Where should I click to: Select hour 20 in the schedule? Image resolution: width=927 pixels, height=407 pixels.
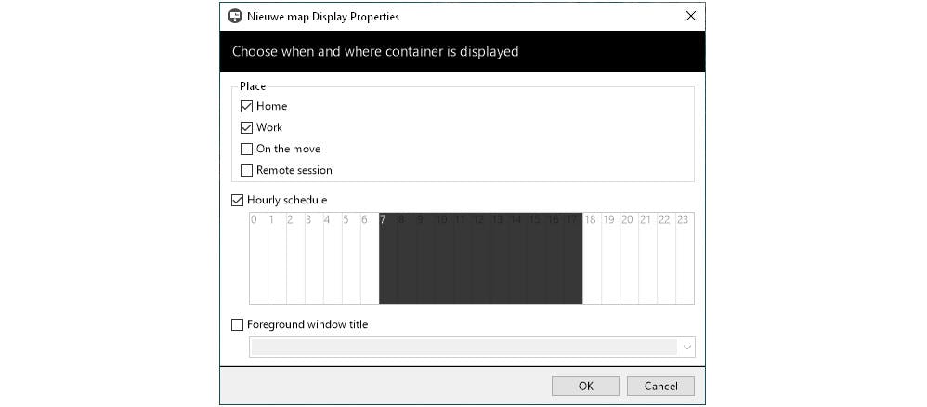click(629, 260)
